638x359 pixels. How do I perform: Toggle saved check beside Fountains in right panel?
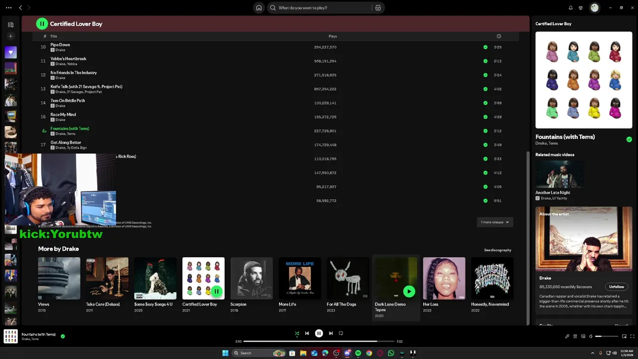coord(629,140)
